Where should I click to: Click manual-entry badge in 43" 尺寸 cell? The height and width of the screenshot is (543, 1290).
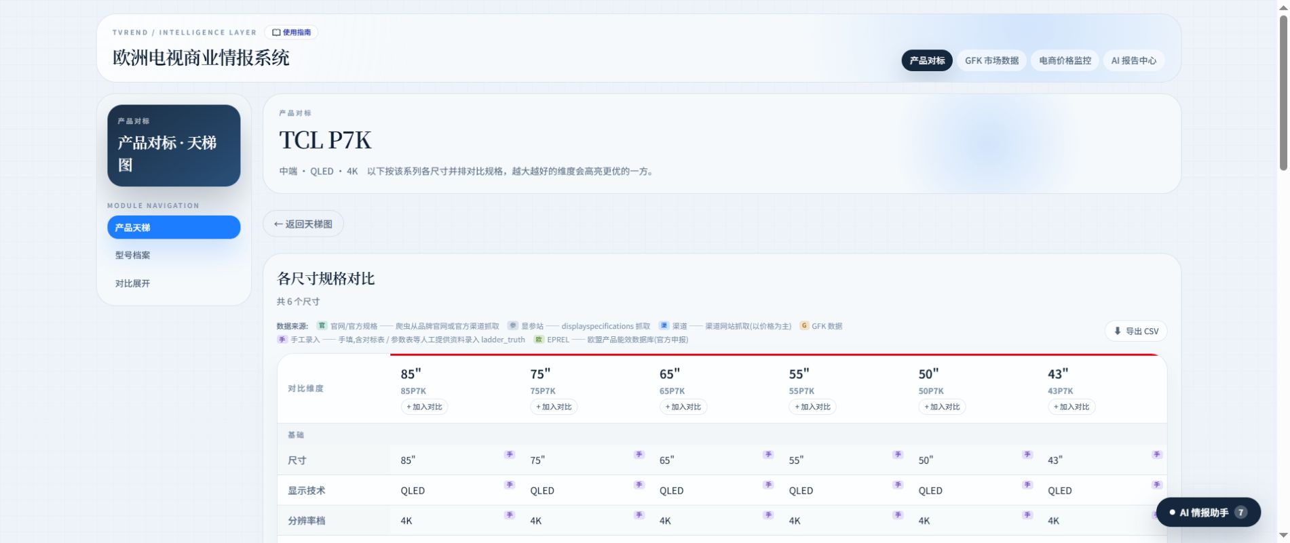point(1157,454)
